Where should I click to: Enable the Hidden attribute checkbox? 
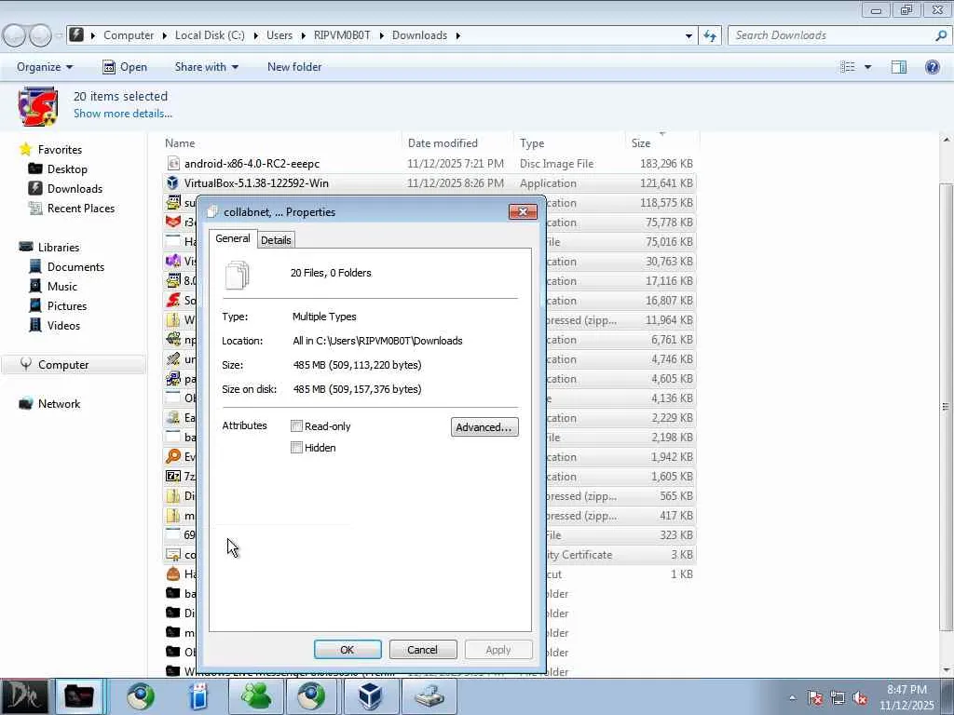296,448
